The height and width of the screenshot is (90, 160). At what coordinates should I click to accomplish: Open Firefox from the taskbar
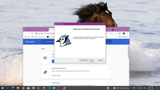pos(44,88)
